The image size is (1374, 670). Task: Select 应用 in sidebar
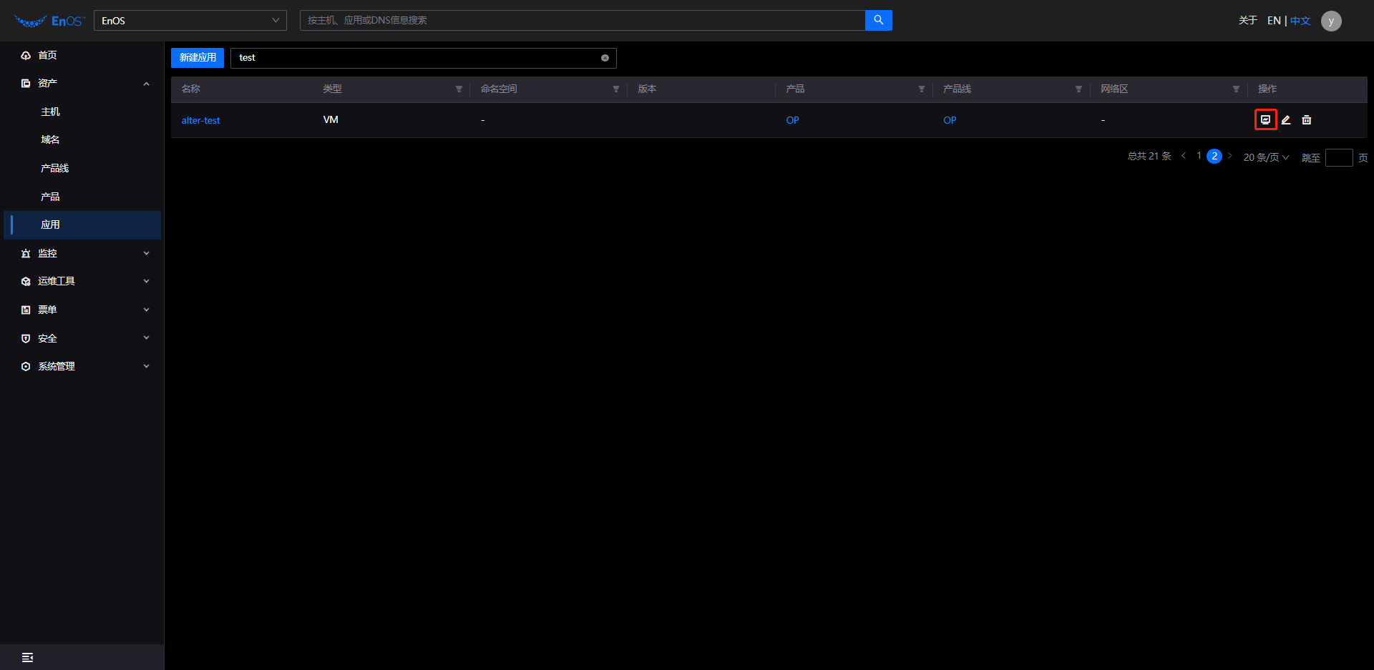coord(82,225)
